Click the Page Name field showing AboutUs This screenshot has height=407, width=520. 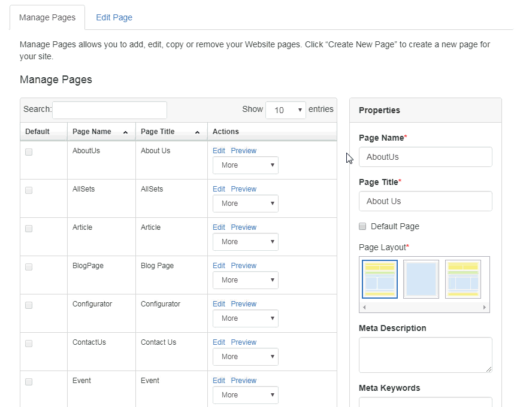pyautogui.click(x=425, y=157)
